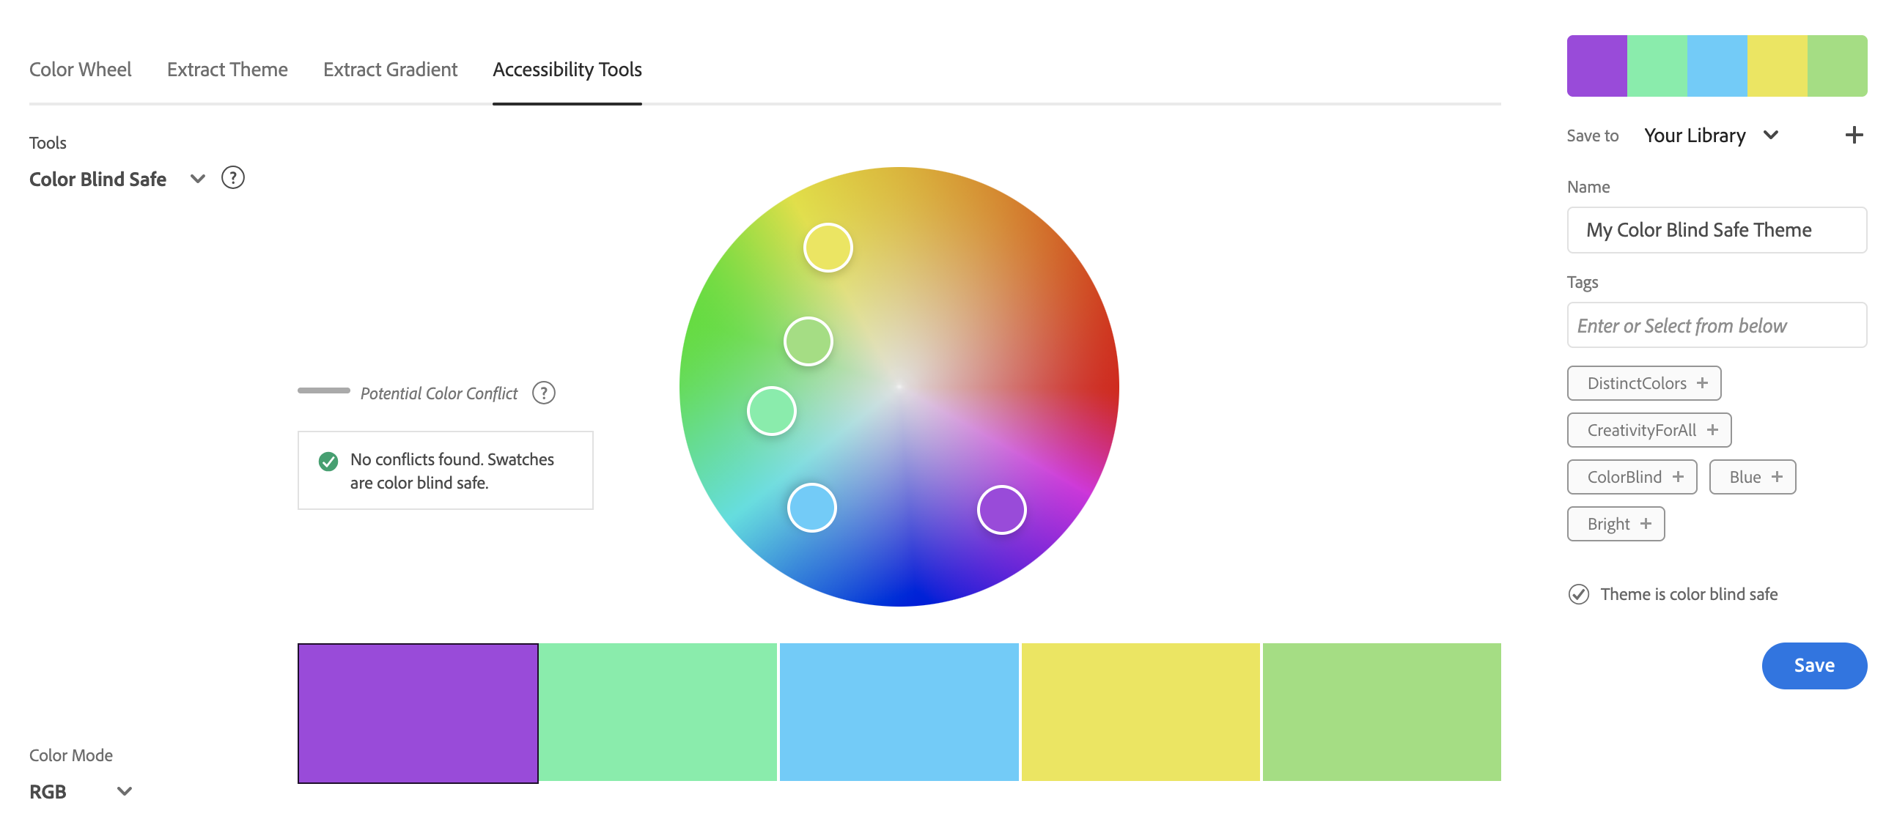Expand the Color Blind Safe tools dropdown
1897x822 pixels.
point(196,179)
